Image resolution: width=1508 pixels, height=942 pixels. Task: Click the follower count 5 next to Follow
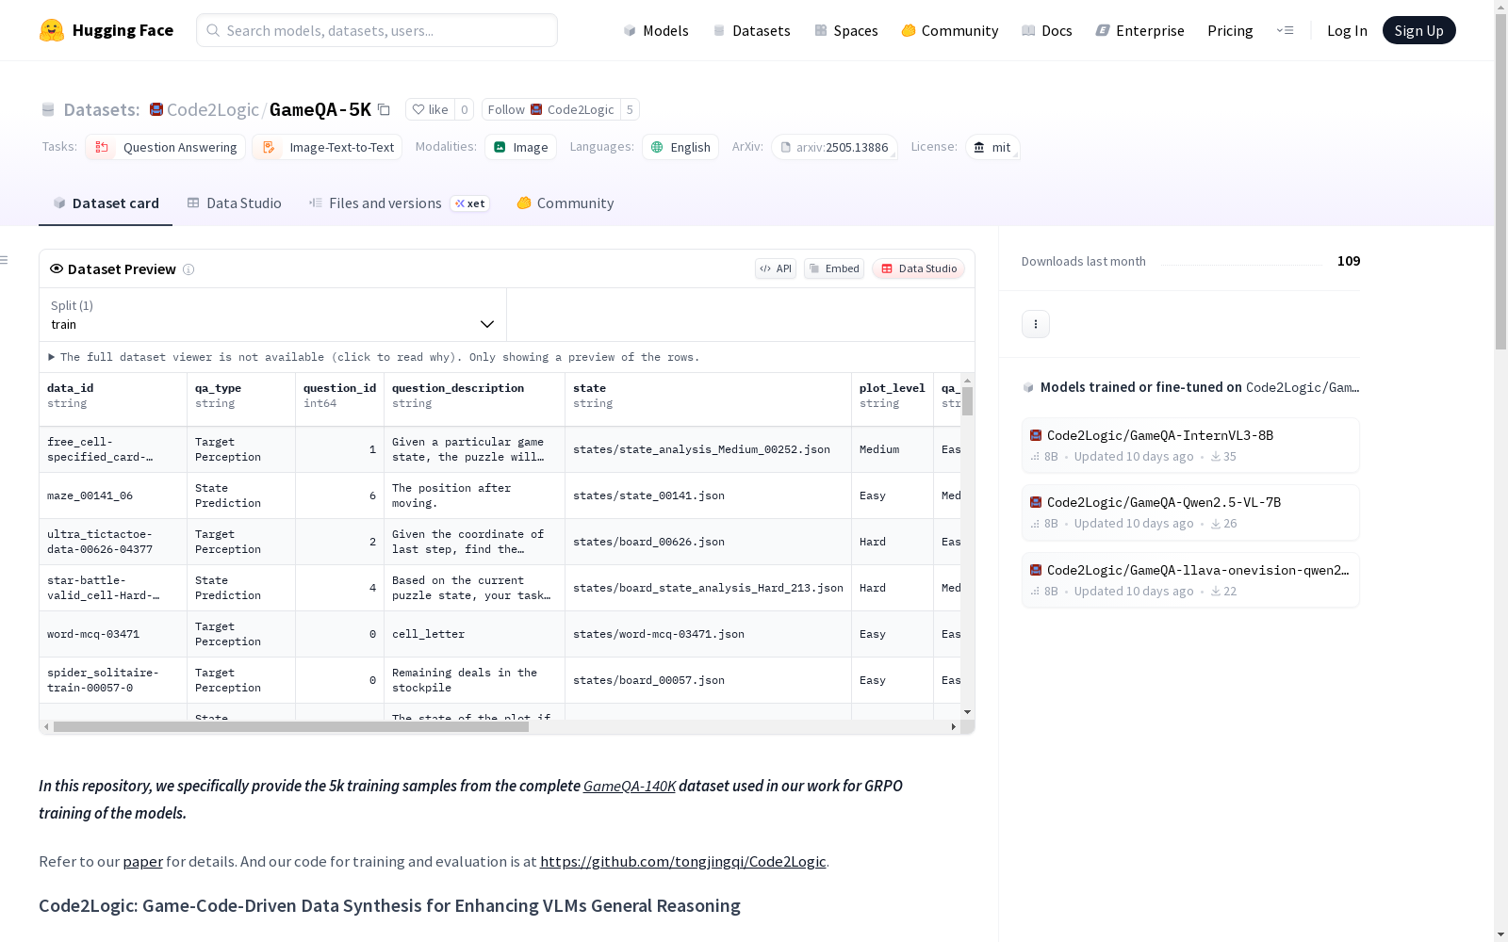point(631,109)
